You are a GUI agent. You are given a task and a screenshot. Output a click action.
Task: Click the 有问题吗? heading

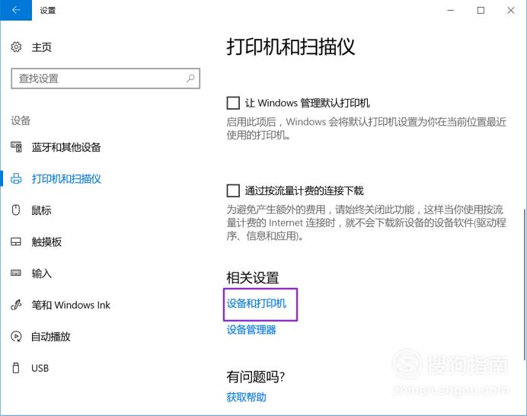[256, 376]
